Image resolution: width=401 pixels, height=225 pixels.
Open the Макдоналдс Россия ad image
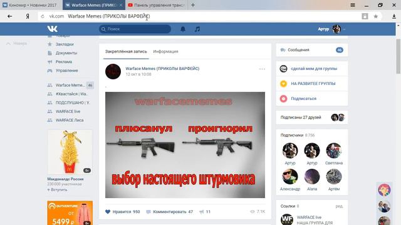[x=70, y=152]
